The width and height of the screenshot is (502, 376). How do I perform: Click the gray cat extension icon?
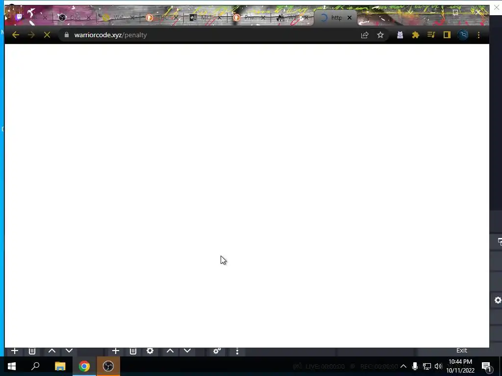[x=400, y=35]
